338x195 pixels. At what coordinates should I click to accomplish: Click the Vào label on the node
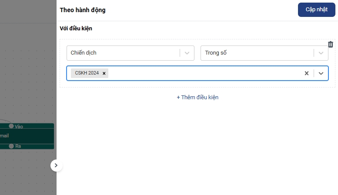19,127
